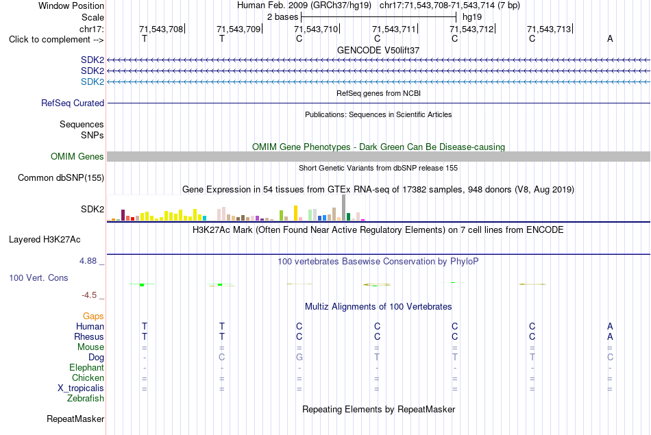Click the cyan bar in GTEx expression chart
651x435 pixels.
[204, 218]
